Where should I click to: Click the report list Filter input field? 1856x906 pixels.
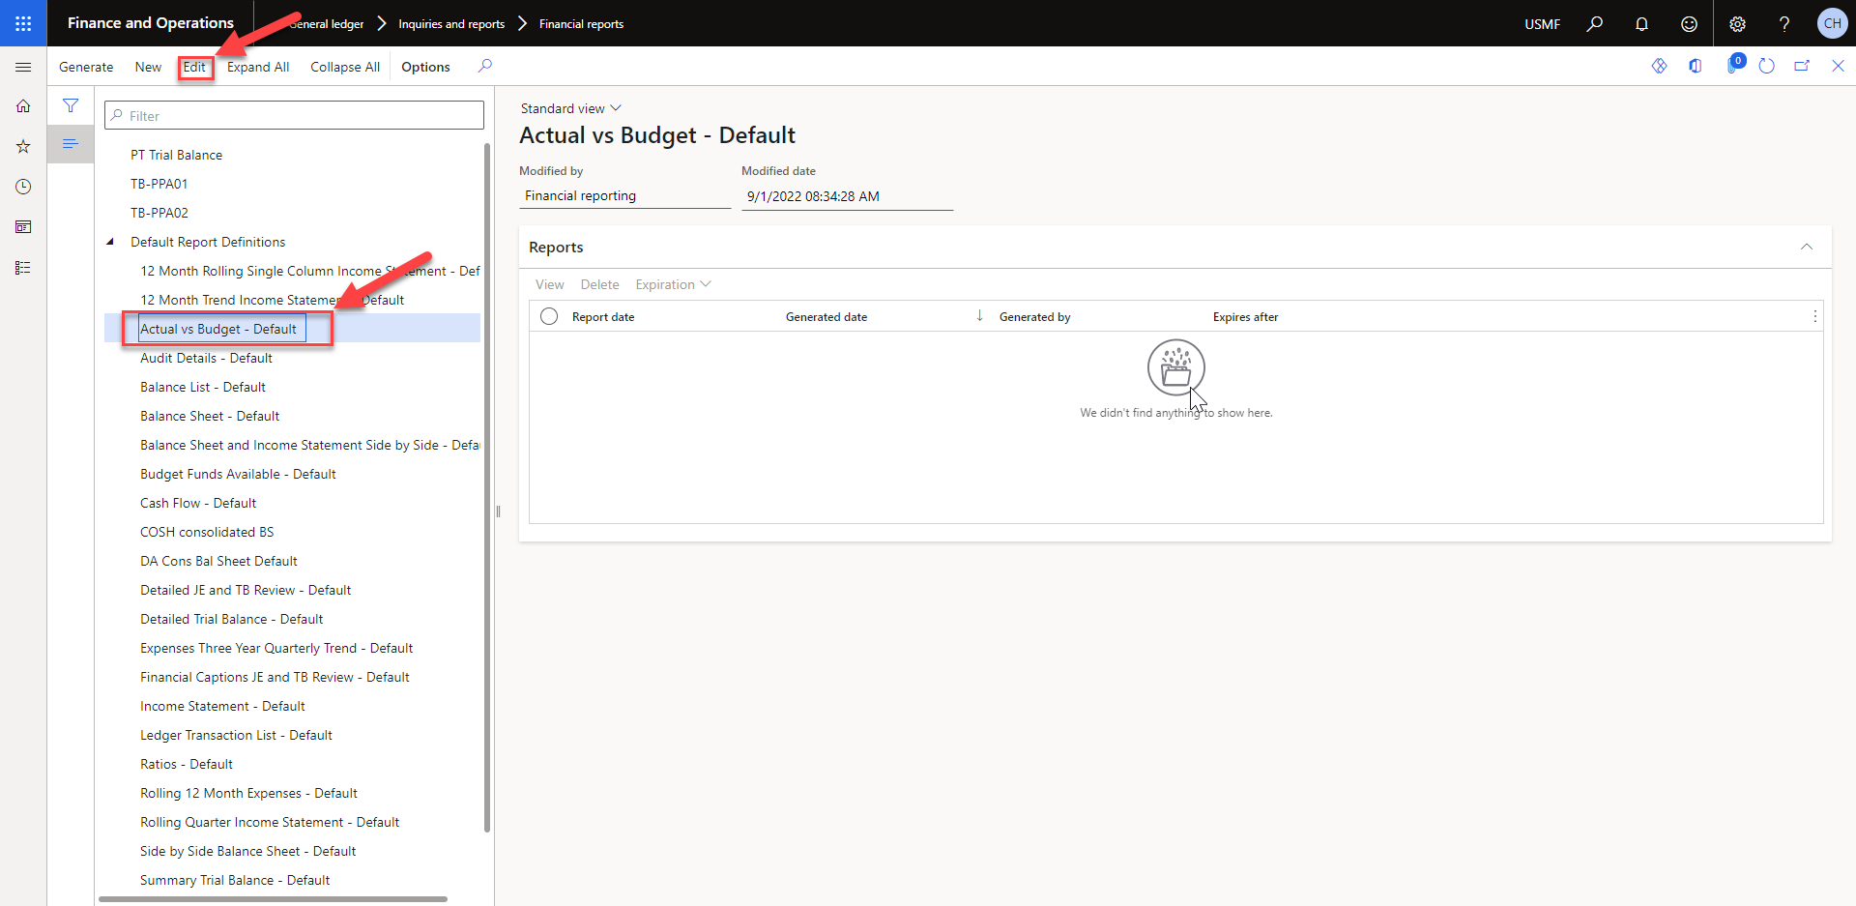tap(294, 116)
